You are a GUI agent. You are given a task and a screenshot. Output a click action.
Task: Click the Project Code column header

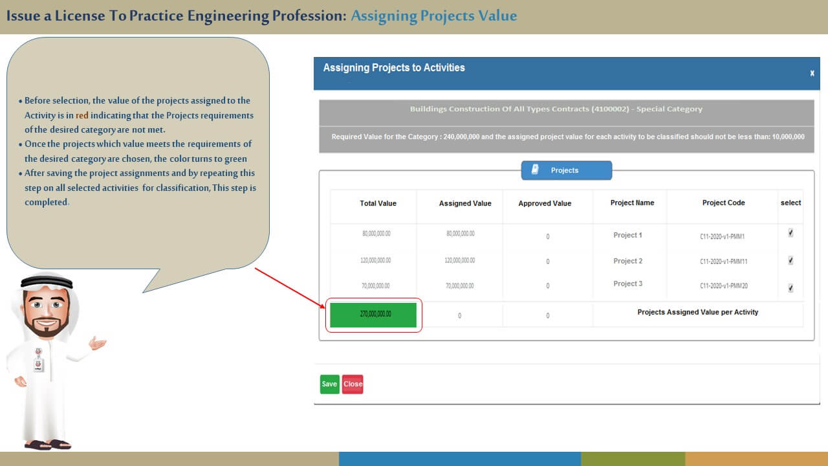(723, 203)
